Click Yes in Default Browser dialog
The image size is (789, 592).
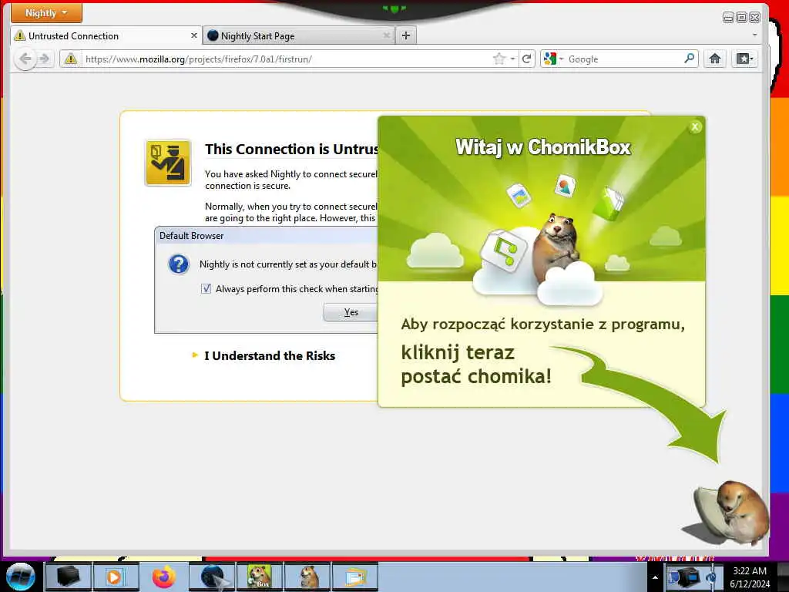coord(351,312)
